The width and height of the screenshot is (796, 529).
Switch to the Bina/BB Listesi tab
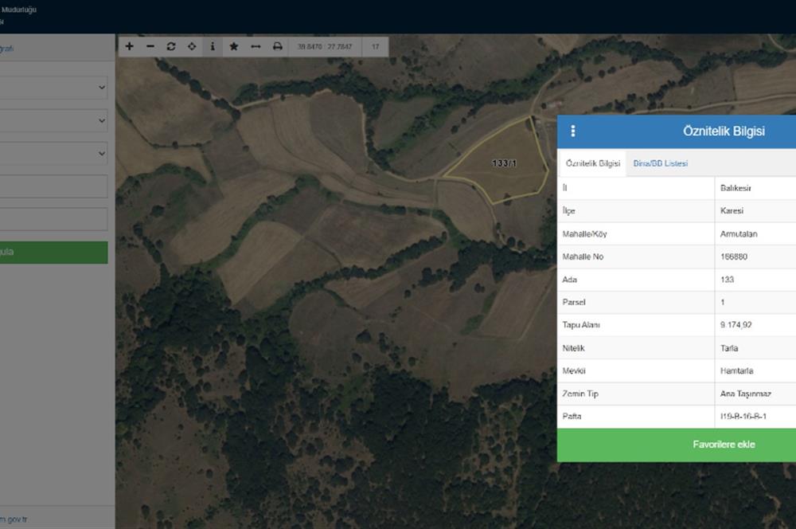(x=661, y=163)
